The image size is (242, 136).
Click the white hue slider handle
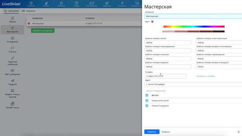[163, 26]
